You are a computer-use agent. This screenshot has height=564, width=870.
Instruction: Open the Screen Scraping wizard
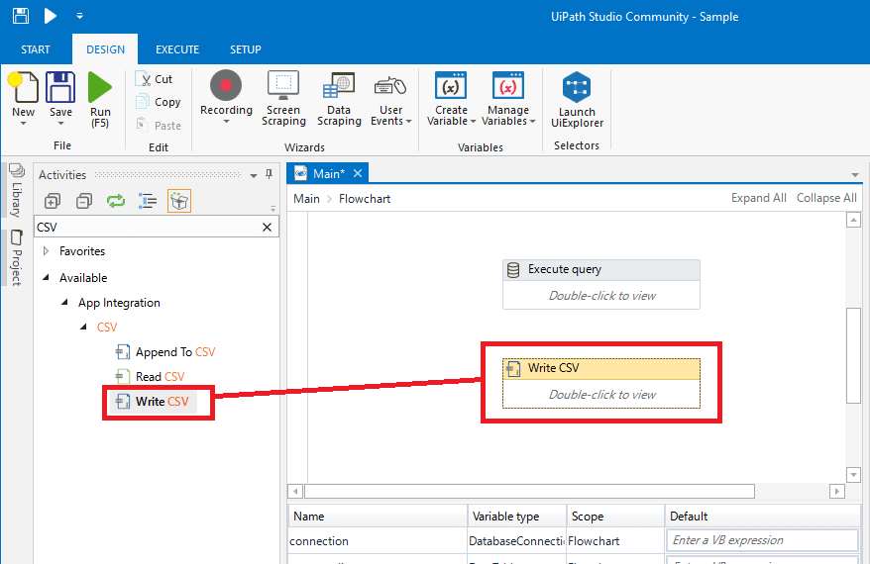point(283,98)
